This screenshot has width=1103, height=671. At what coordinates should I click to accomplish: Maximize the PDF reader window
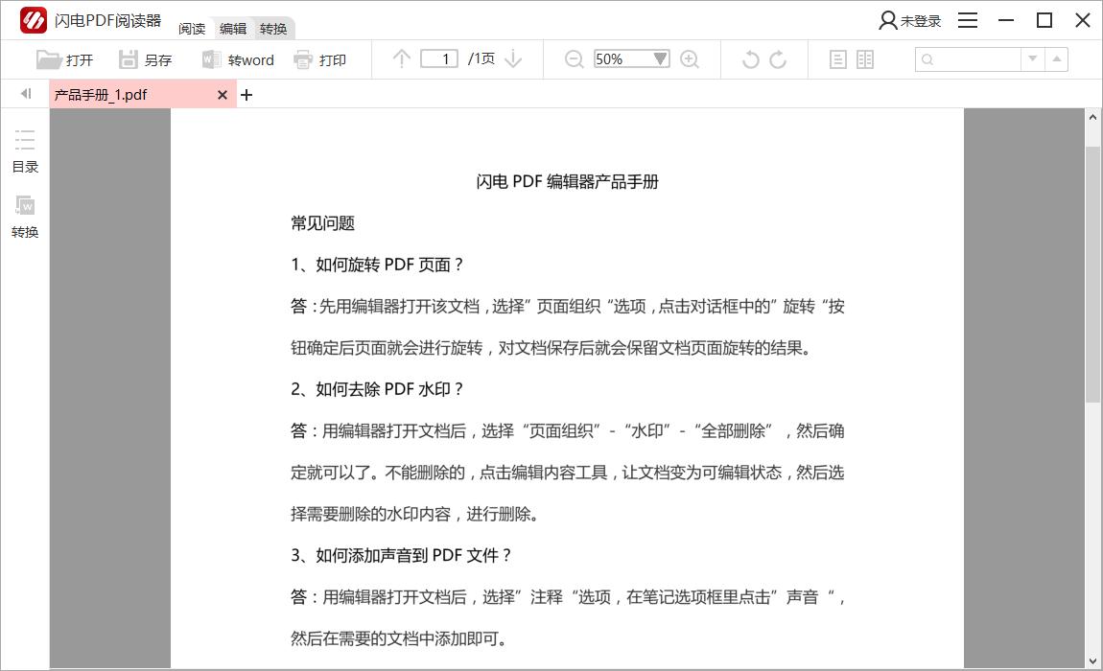tap(1044, 20)
